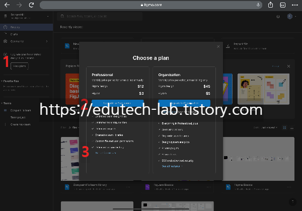Screen dimensions: 302x211
Task: Tap the microphone icon in address bar
Action: point(258,5)
